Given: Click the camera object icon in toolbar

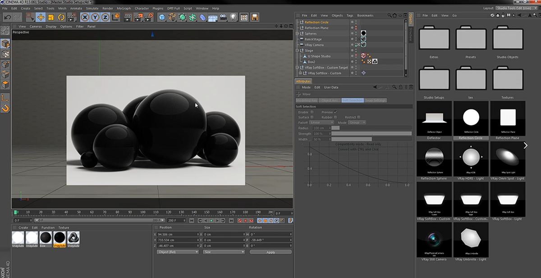Looking at the screenshot, I should click(x=223, y=18).
